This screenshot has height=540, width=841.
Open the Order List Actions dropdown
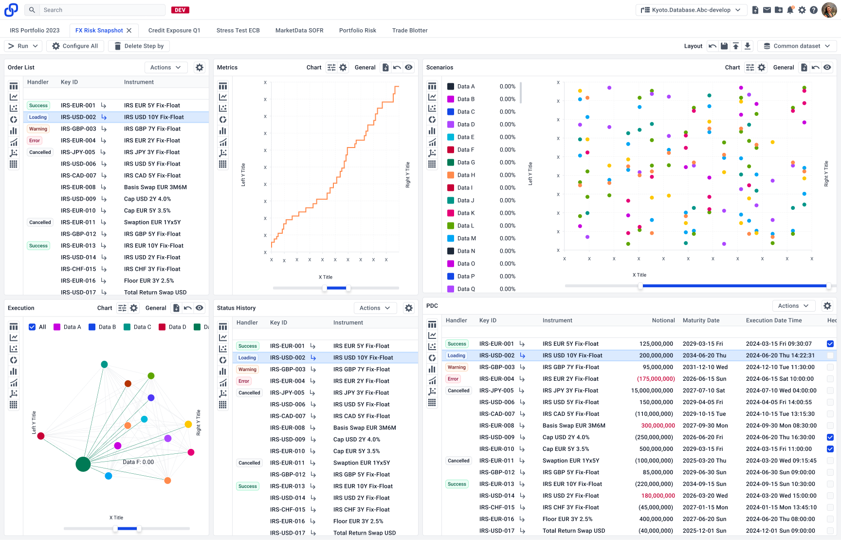click(166, 68)
